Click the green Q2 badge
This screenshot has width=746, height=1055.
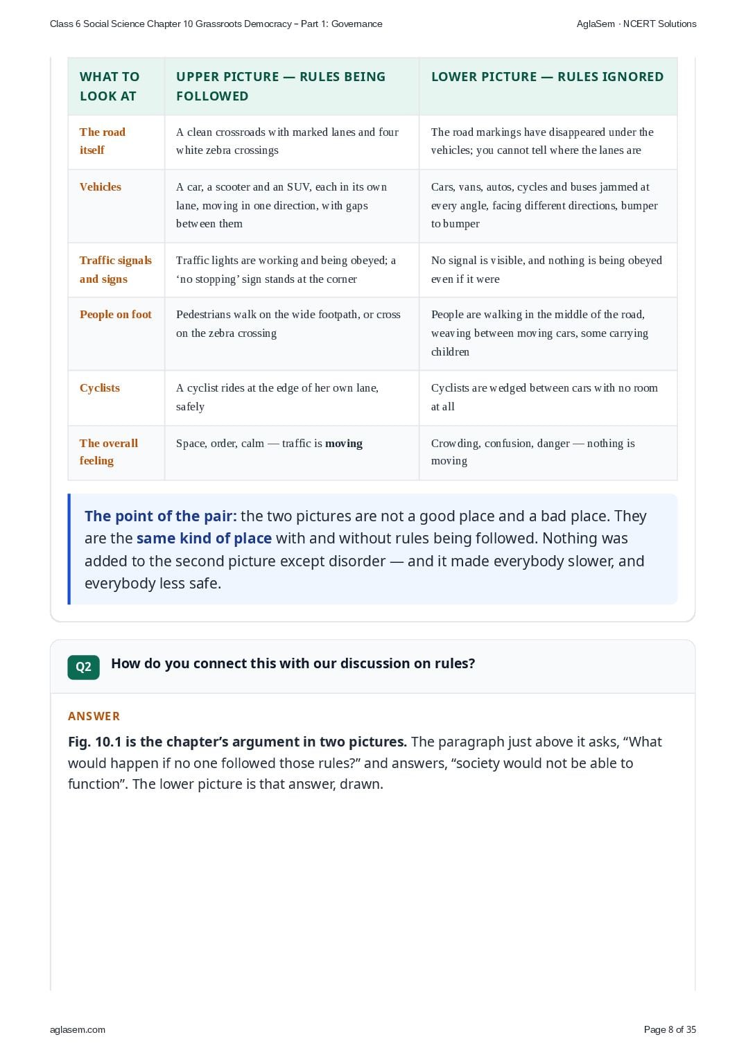pos(83,667)
